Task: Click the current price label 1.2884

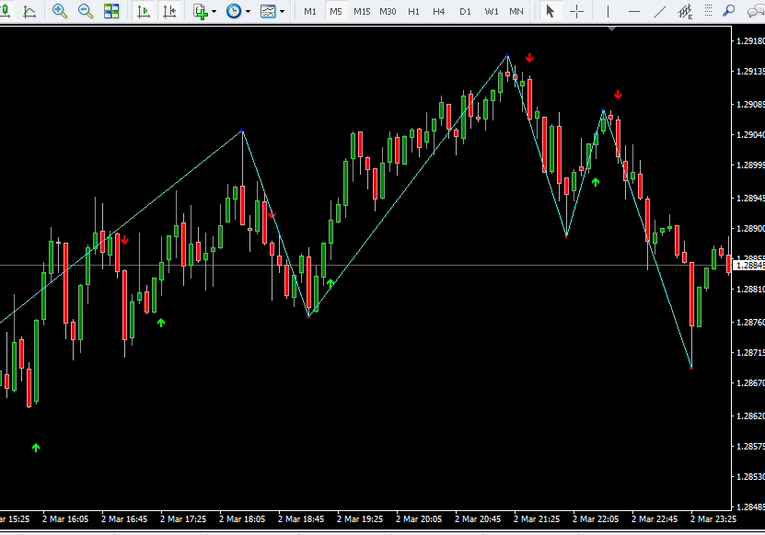Action: pyautogui.click(x=749, y=265)
